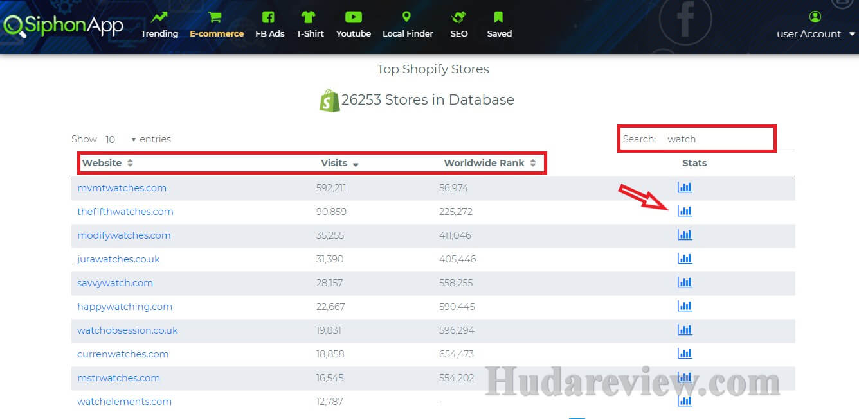Open the jurawatches.co.uk link
The height and width of the screenshot is (419, 859).
click(118, 259)
